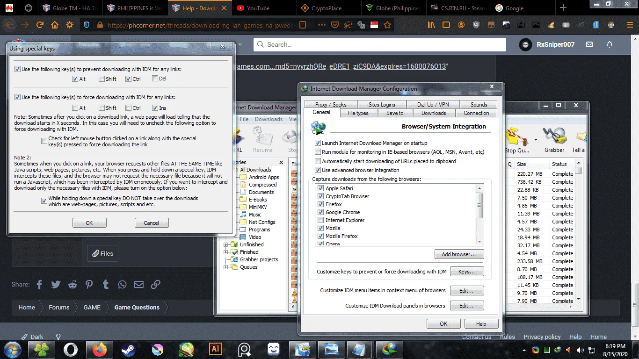Share the thread via WhatsApp
This screenshot has height=359, width=639.
tap(122, 284)
